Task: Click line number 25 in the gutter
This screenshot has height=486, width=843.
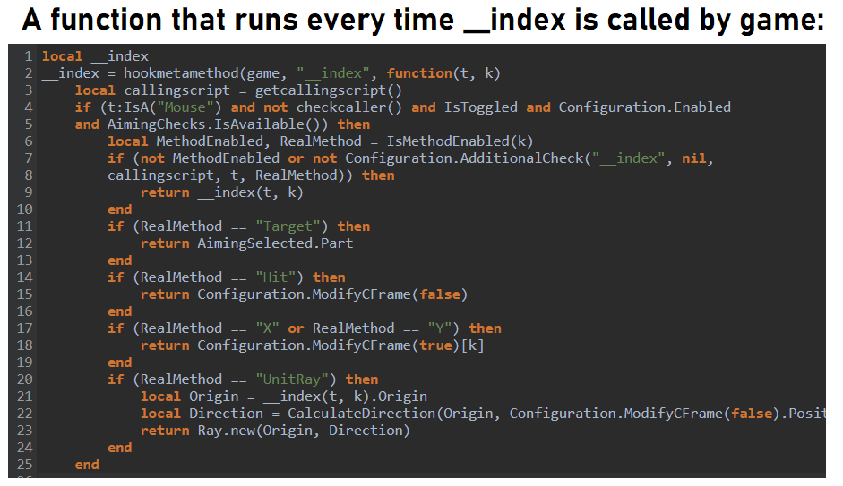Action: click(24, 465)
